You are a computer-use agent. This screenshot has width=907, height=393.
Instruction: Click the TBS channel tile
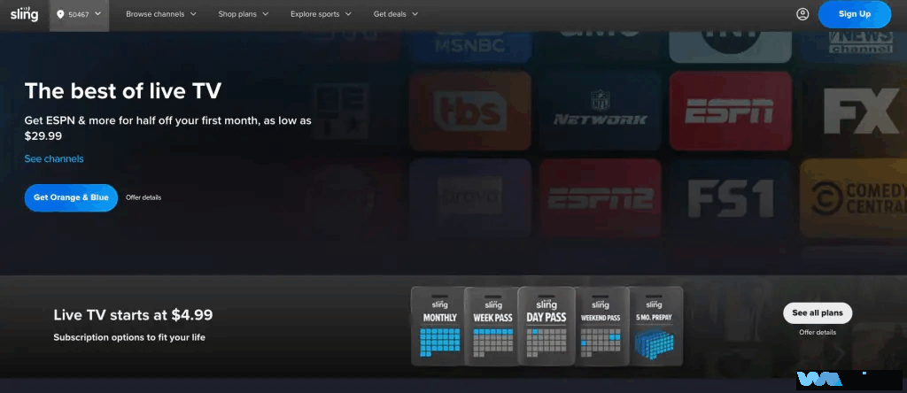tap(470, 111)
